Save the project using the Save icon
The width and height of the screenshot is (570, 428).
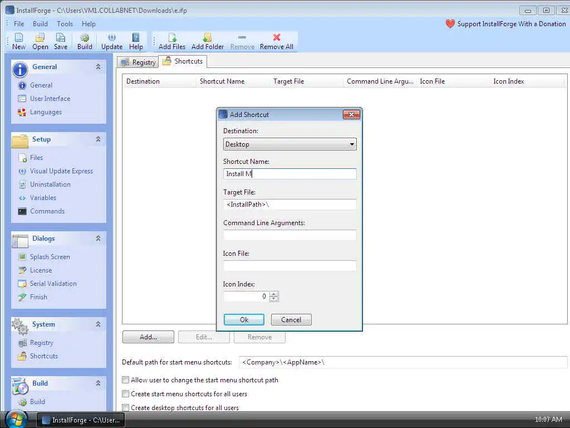[x=60, y=41]
